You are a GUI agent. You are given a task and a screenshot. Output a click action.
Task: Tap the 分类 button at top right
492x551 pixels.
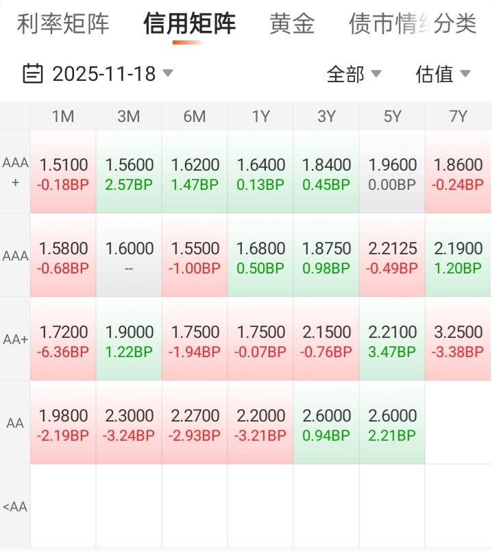[x=455, y=24]
